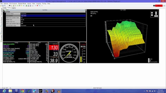Click the Master Fuel Trim 0 % value
The height and width of the screenshot is (93, 166).
53,22
